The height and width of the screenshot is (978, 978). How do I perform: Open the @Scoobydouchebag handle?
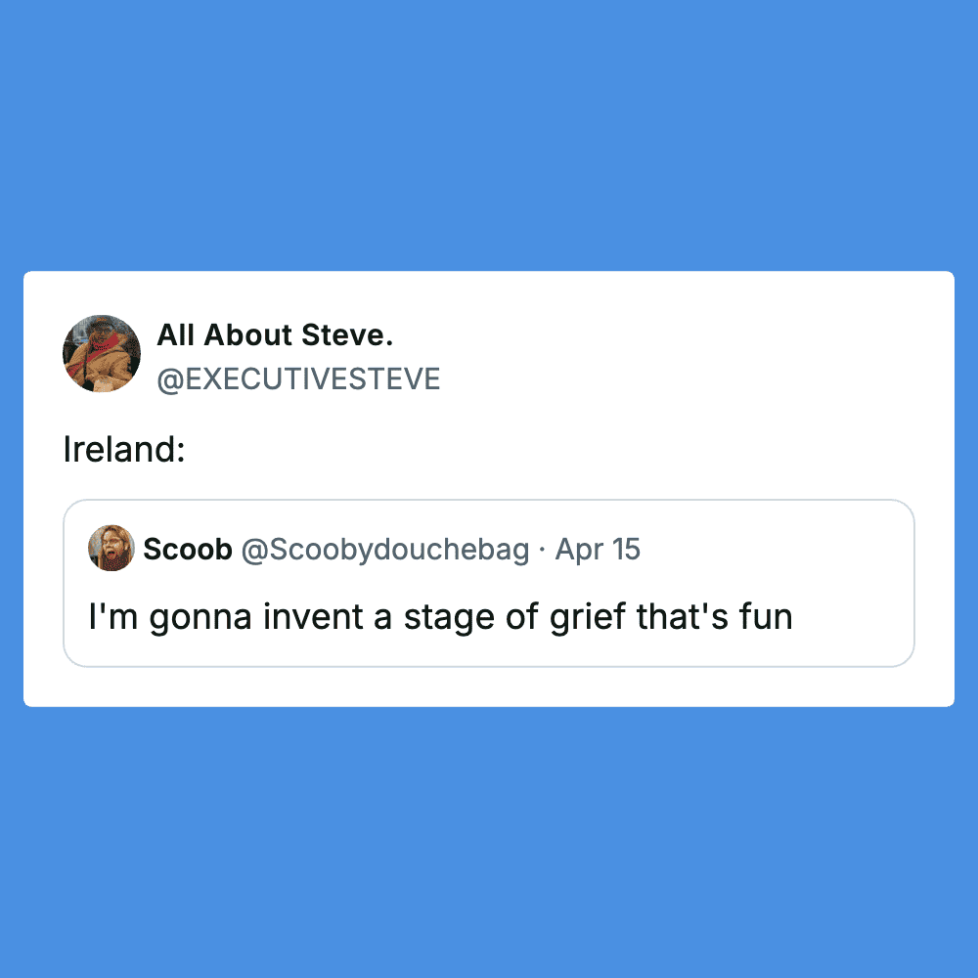tap(384, 550)
